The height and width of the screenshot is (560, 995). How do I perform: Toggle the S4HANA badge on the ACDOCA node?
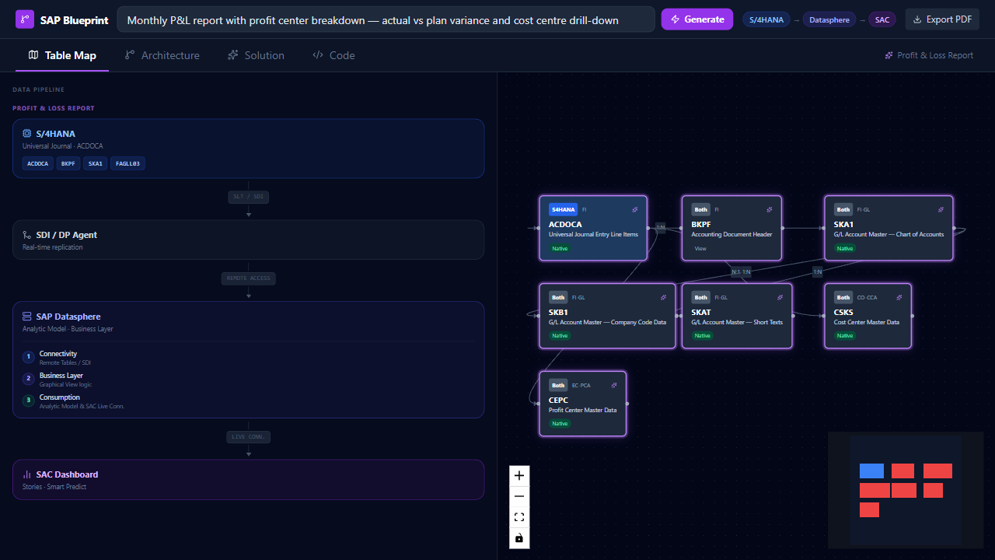coord(563,209)
